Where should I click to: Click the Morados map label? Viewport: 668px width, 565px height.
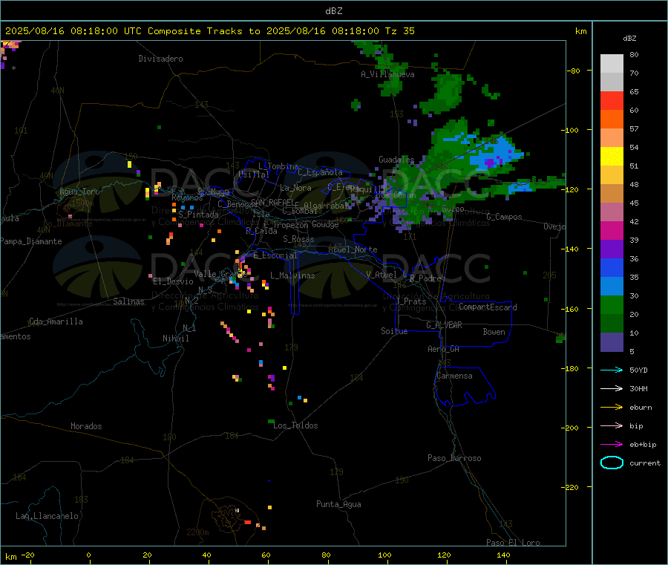coord(86,426)
